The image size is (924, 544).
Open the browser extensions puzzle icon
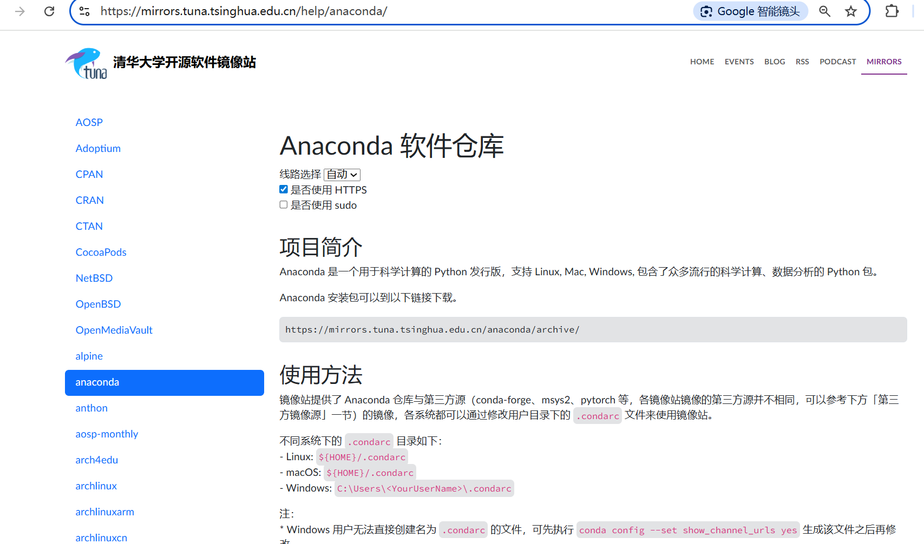click(x=892, y=11)
